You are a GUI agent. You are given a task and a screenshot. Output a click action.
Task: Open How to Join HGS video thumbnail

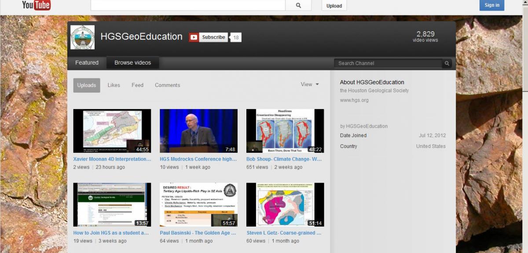[112, 205]
